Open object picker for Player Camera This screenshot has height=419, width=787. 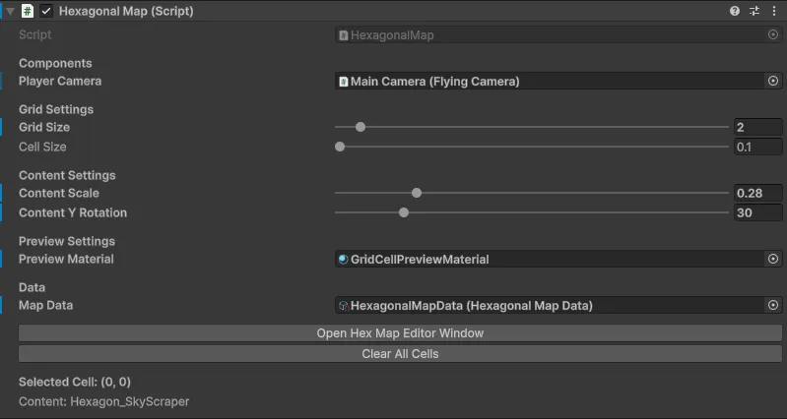[773, 81]
